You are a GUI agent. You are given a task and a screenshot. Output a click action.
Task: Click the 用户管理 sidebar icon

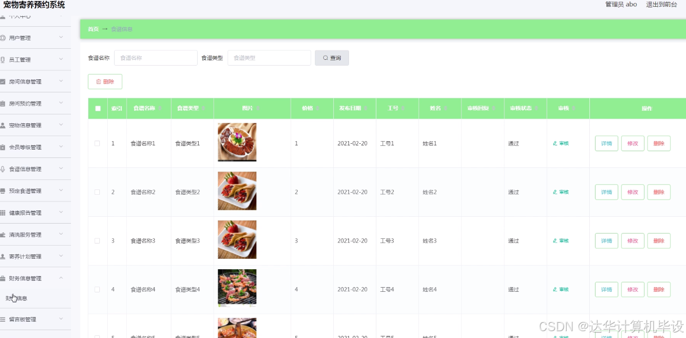[x=3, y=38]
